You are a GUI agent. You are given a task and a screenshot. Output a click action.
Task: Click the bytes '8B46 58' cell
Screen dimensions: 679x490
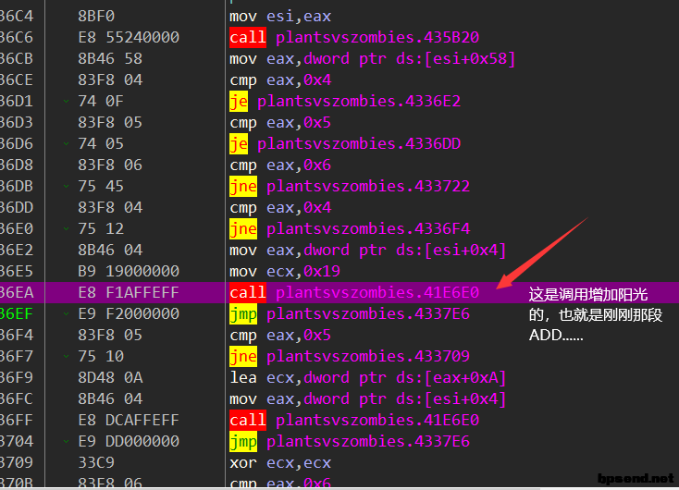point(110,59)
